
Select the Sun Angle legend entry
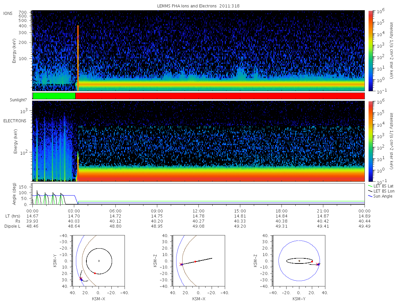pos(380,196)
